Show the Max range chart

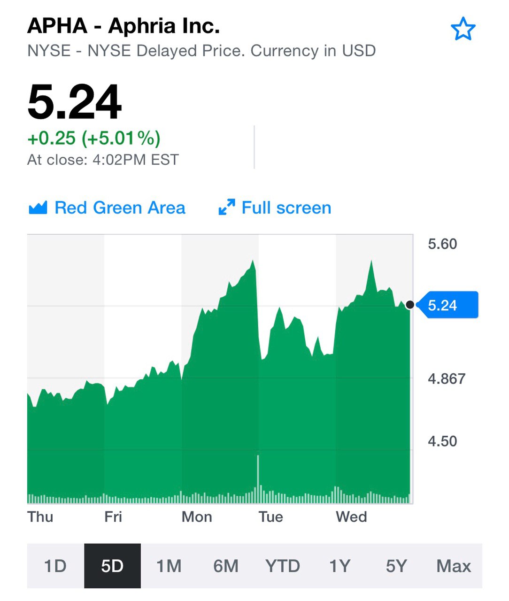coord(454,566)
